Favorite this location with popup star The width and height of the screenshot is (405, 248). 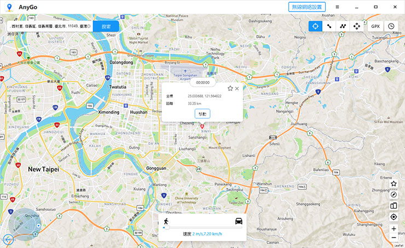pyautogui.click(x=230, y=88)
